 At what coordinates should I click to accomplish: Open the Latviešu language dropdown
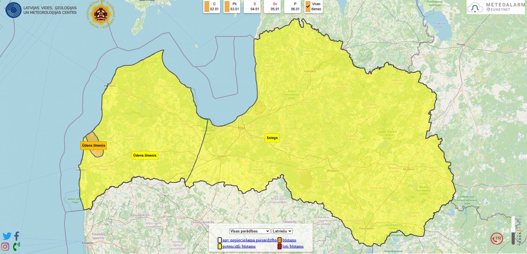click(282, 231)
